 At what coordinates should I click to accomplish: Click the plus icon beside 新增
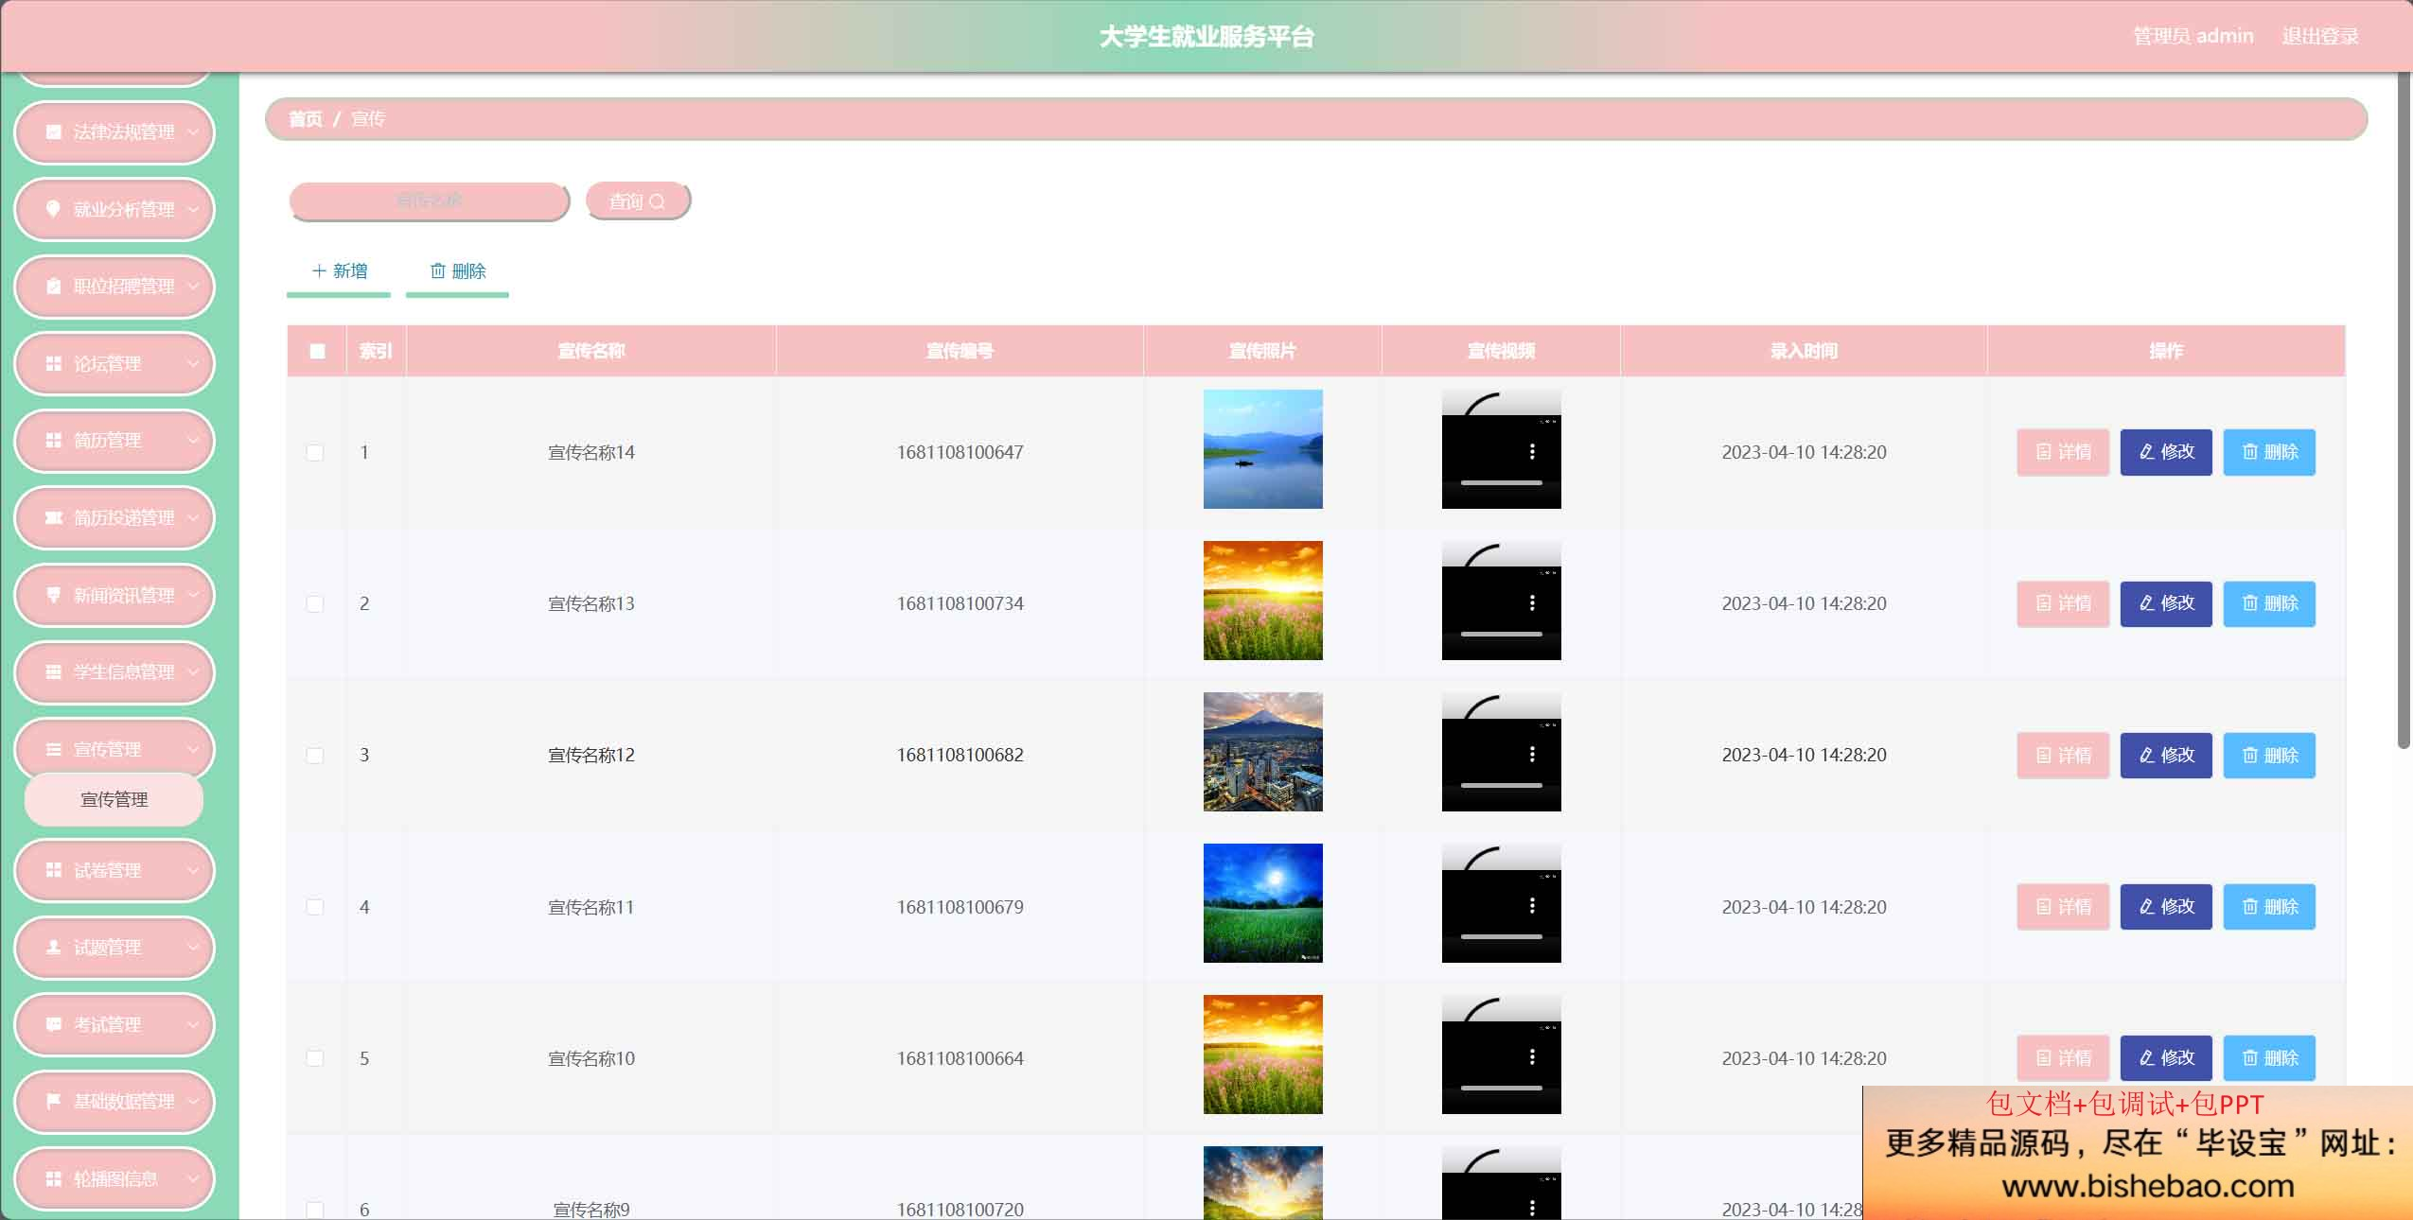tap(319, 271)
